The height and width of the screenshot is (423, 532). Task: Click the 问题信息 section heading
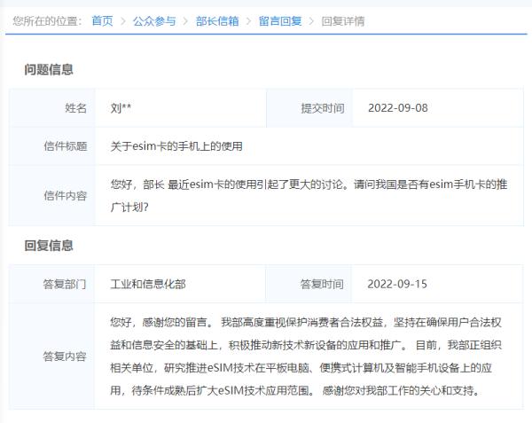(49, 69)
